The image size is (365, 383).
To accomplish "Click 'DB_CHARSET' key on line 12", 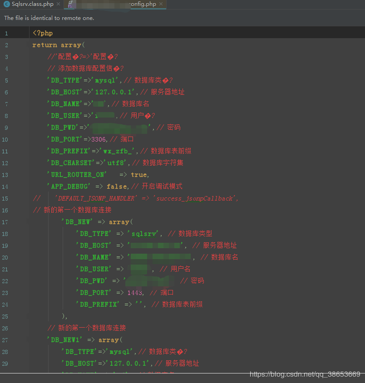I will 71,162.
